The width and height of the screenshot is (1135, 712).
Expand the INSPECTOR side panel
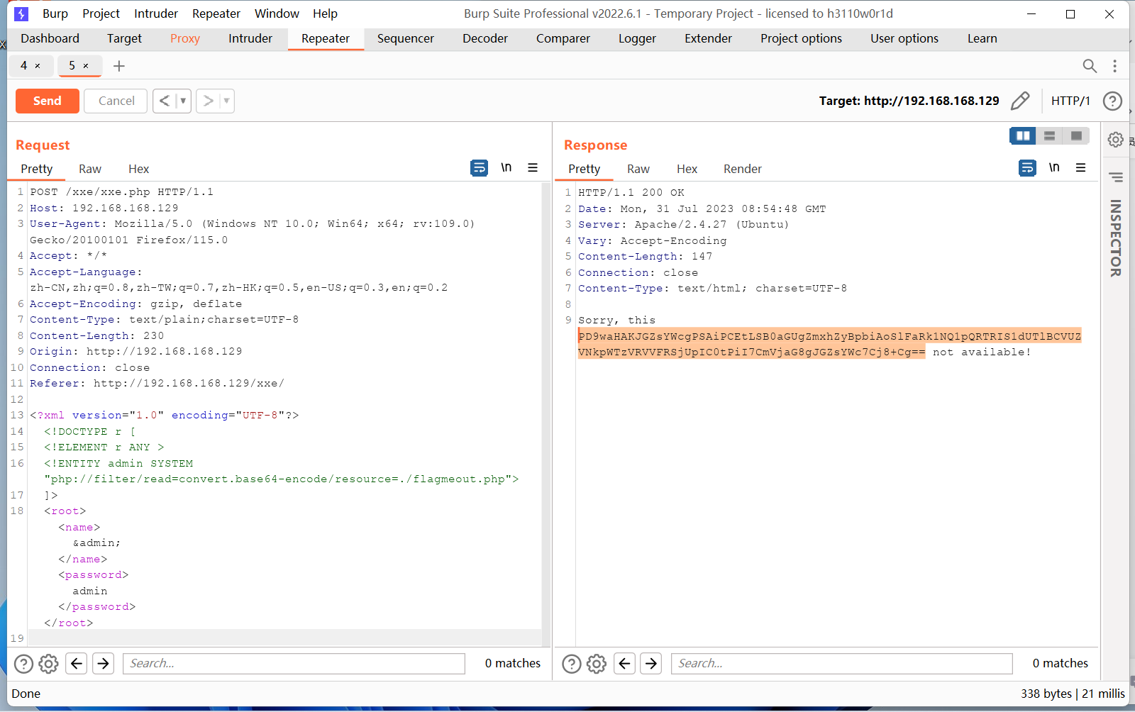click(x=1116, y=238)
